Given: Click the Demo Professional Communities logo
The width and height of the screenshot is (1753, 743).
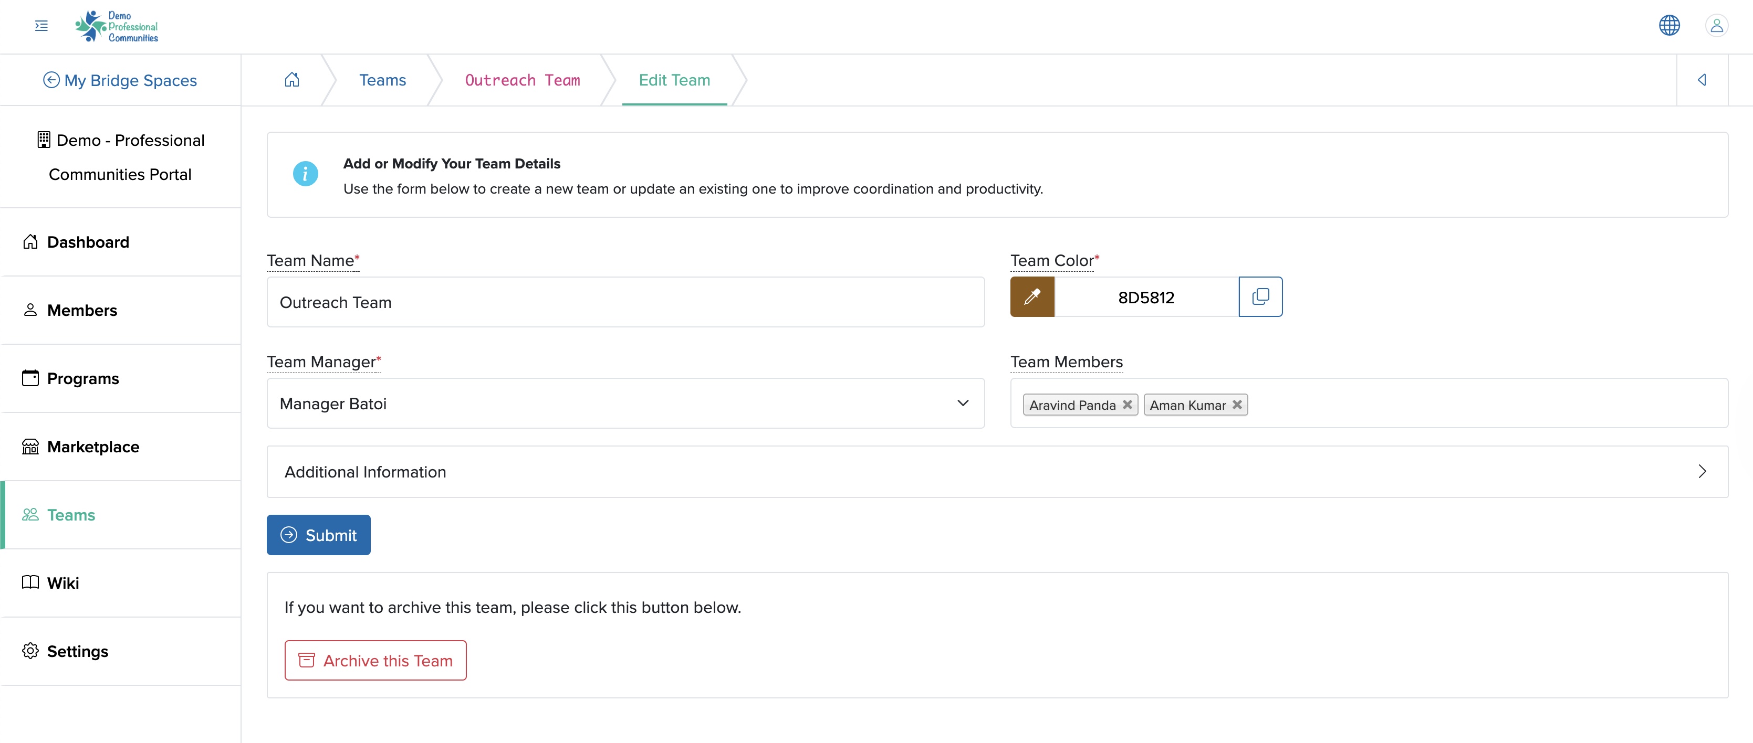Looking at the screenshot, I should click(117, 27).
